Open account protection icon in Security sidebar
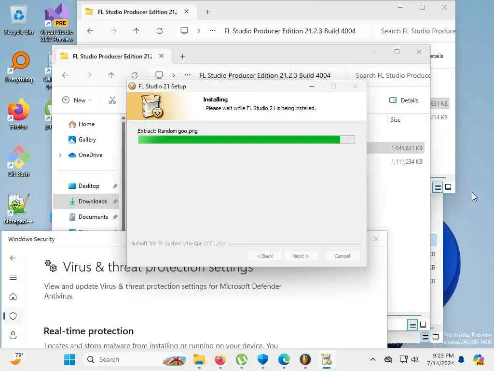 point(13,335)
